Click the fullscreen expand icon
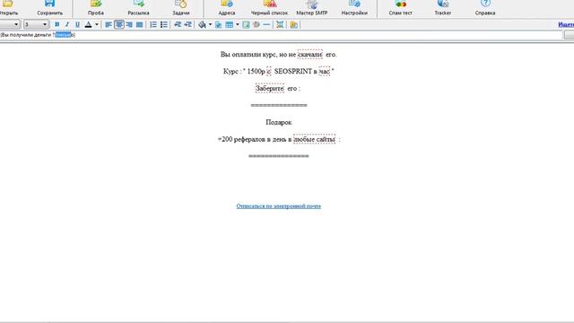Screen dimensions: 574x323 point(280,24)
